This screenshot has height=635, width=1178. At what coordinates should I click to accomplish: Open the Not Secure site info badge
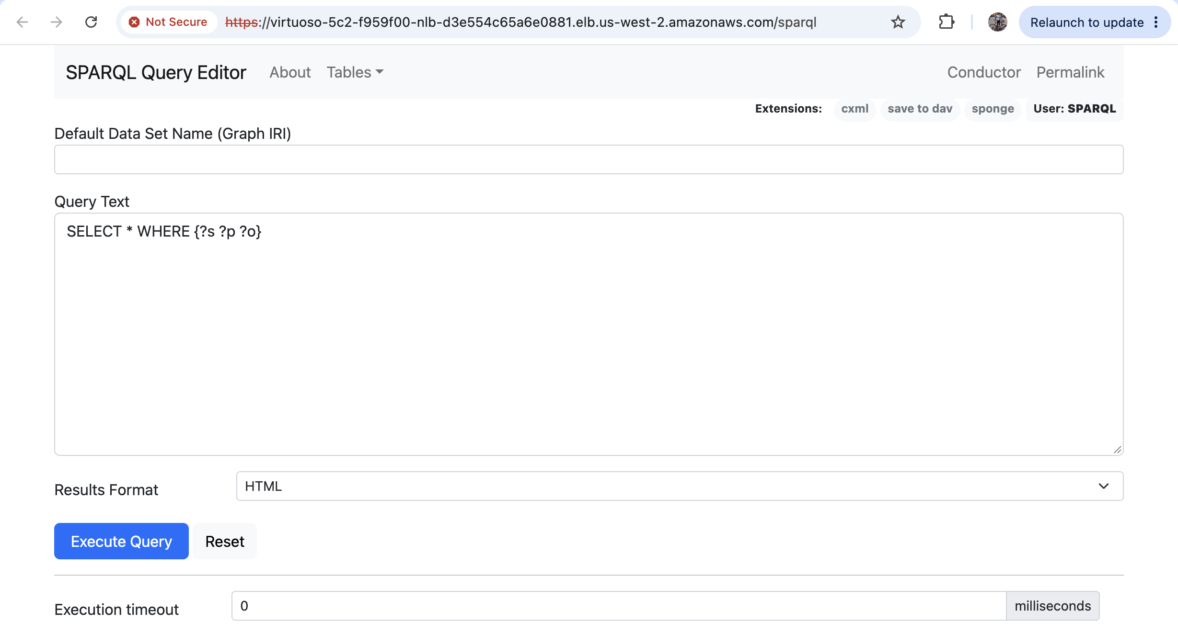168,22
